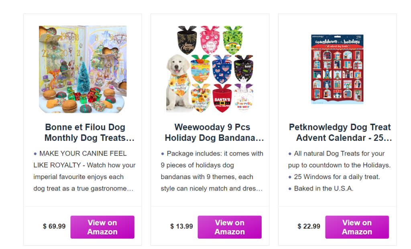Click the Bonne et Filou Dog Monthly Treats title
The height and width of the screenshot is (249, 411).
pyautogui.click(x=85, y=133)
